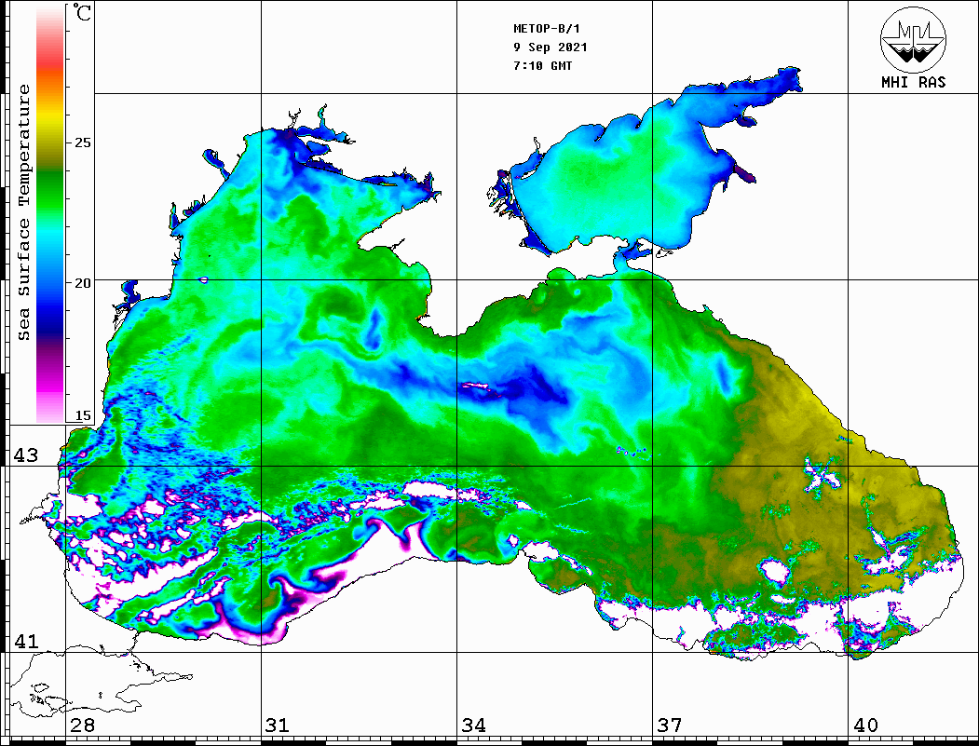Click longitude label '31'

pyautogui.click(x=278, y=726)
